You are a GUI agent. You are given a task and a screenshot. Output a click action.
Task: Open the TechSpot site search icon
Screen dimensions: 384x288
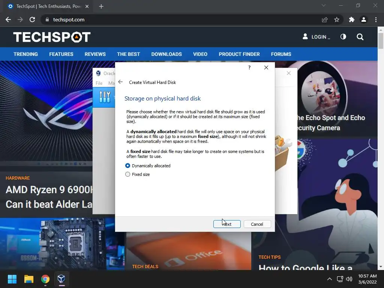point(360,37)
